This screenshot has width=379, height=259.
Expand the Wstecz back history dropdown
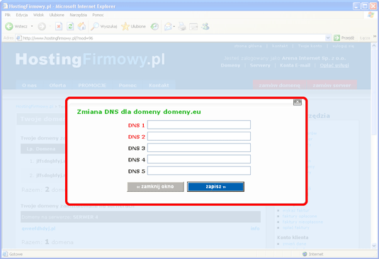point(32,26)
